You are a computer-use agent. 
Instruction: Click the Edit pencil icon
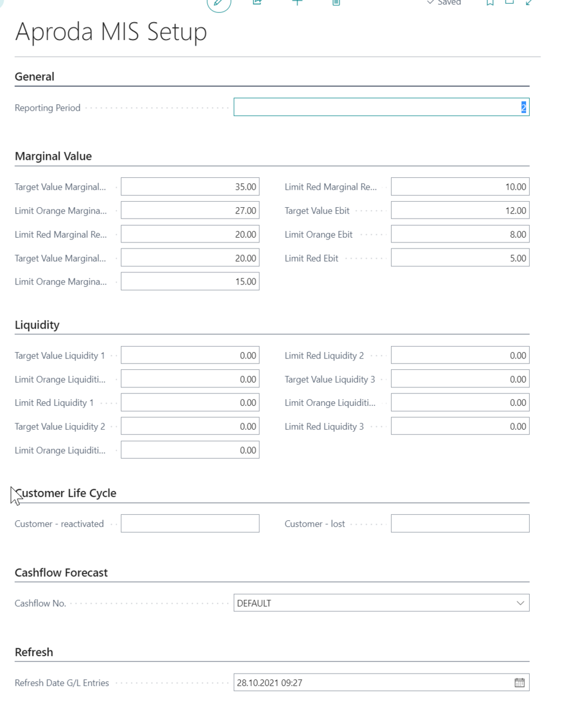pos(219,3)
